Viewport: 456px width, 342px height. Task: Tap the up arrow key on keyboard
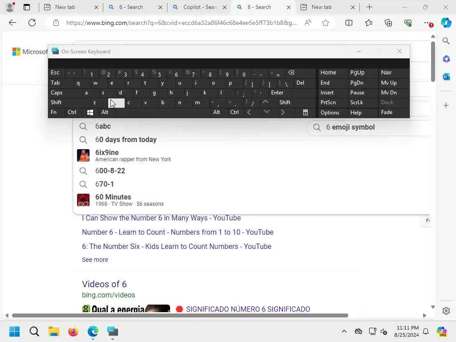tap(265, 102)
